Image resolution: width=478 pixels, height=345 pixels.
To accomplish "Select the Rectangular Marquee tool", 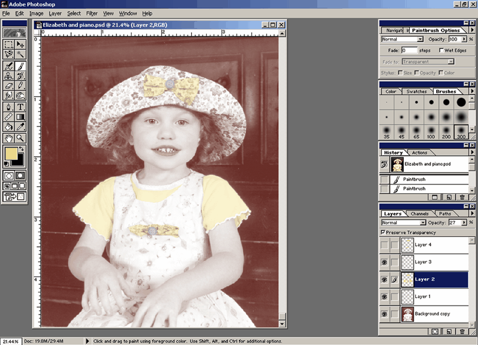I will pyautogui.click(x=8, y=44).
